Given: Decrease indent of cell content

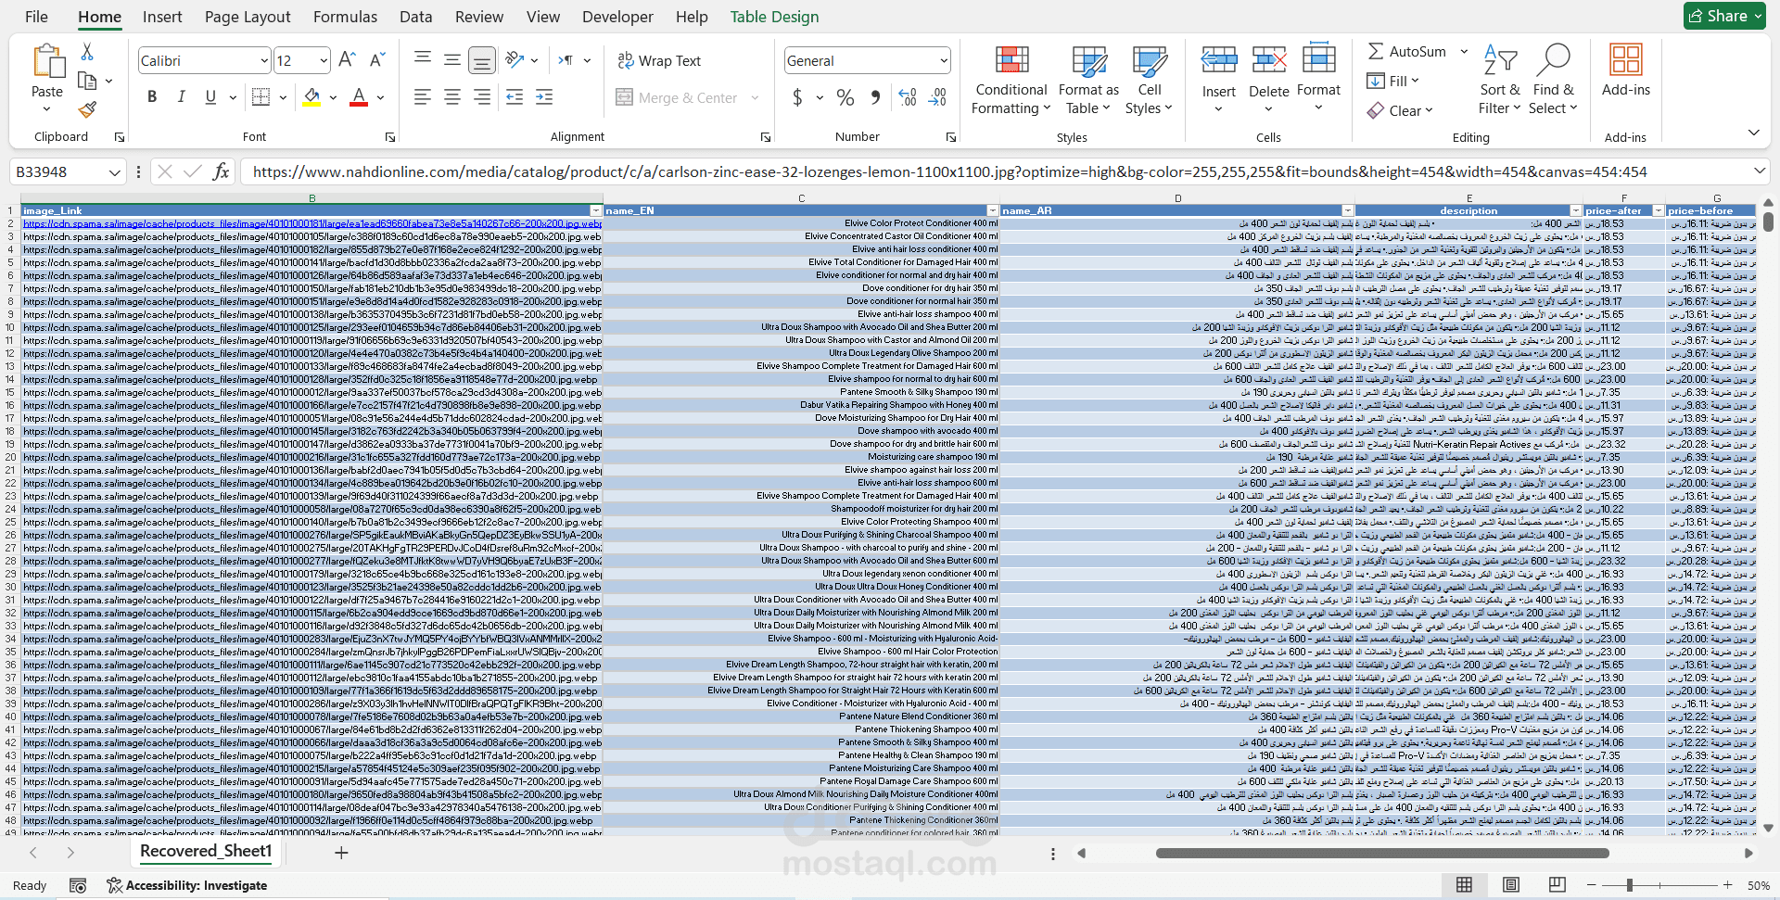Looking at the screenshot, I should [515, 96].
